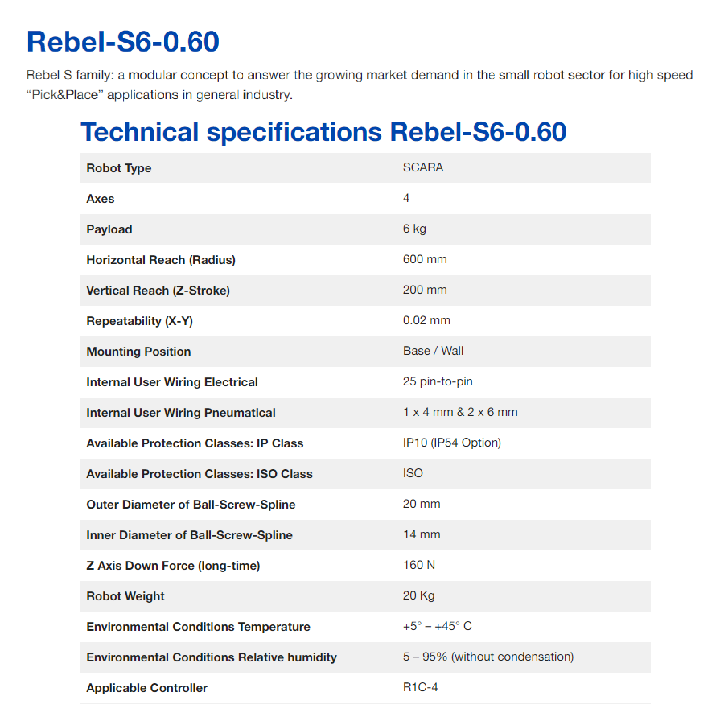The image size is (724, 717).
Task: Select the Robot Weight row label
Action: click(x=125, y=596)
